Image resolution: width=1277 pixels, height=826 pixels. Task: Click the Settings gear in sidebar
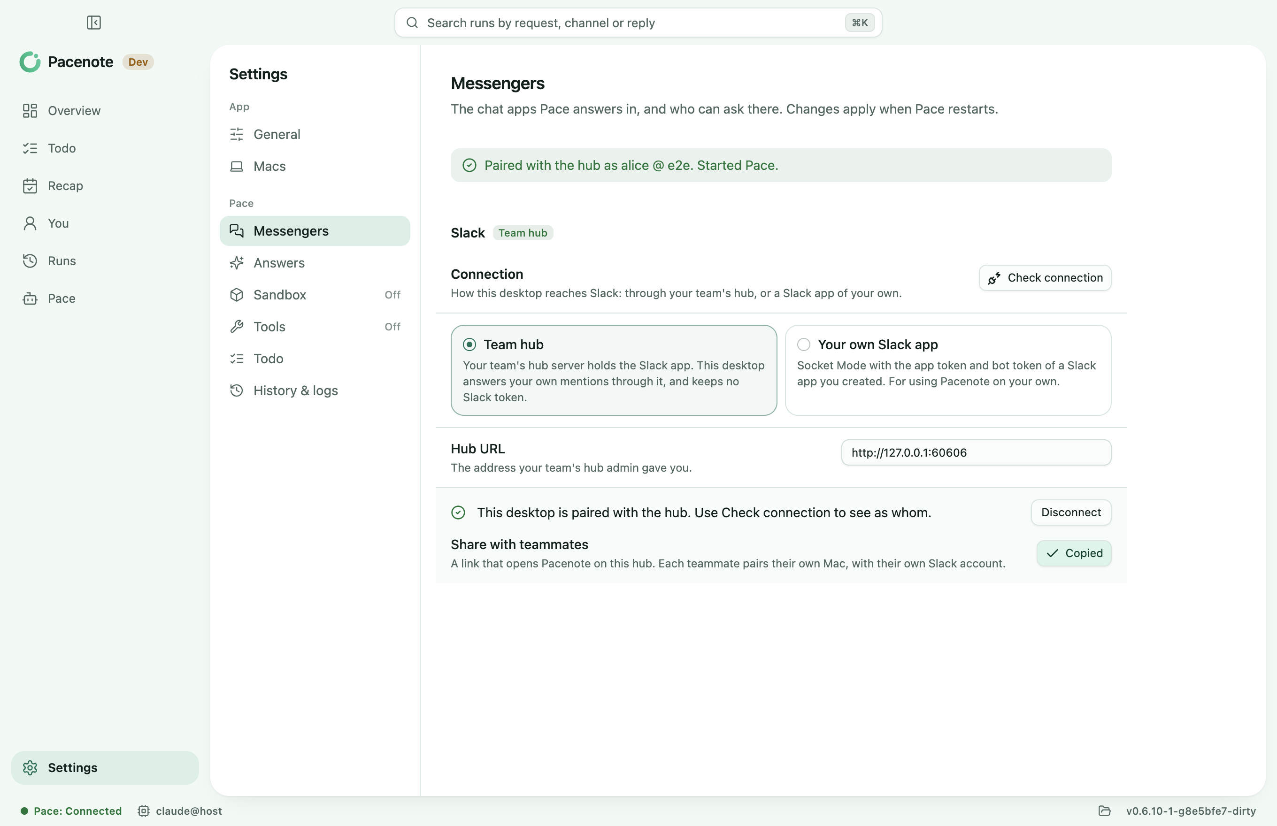[105, 767]
